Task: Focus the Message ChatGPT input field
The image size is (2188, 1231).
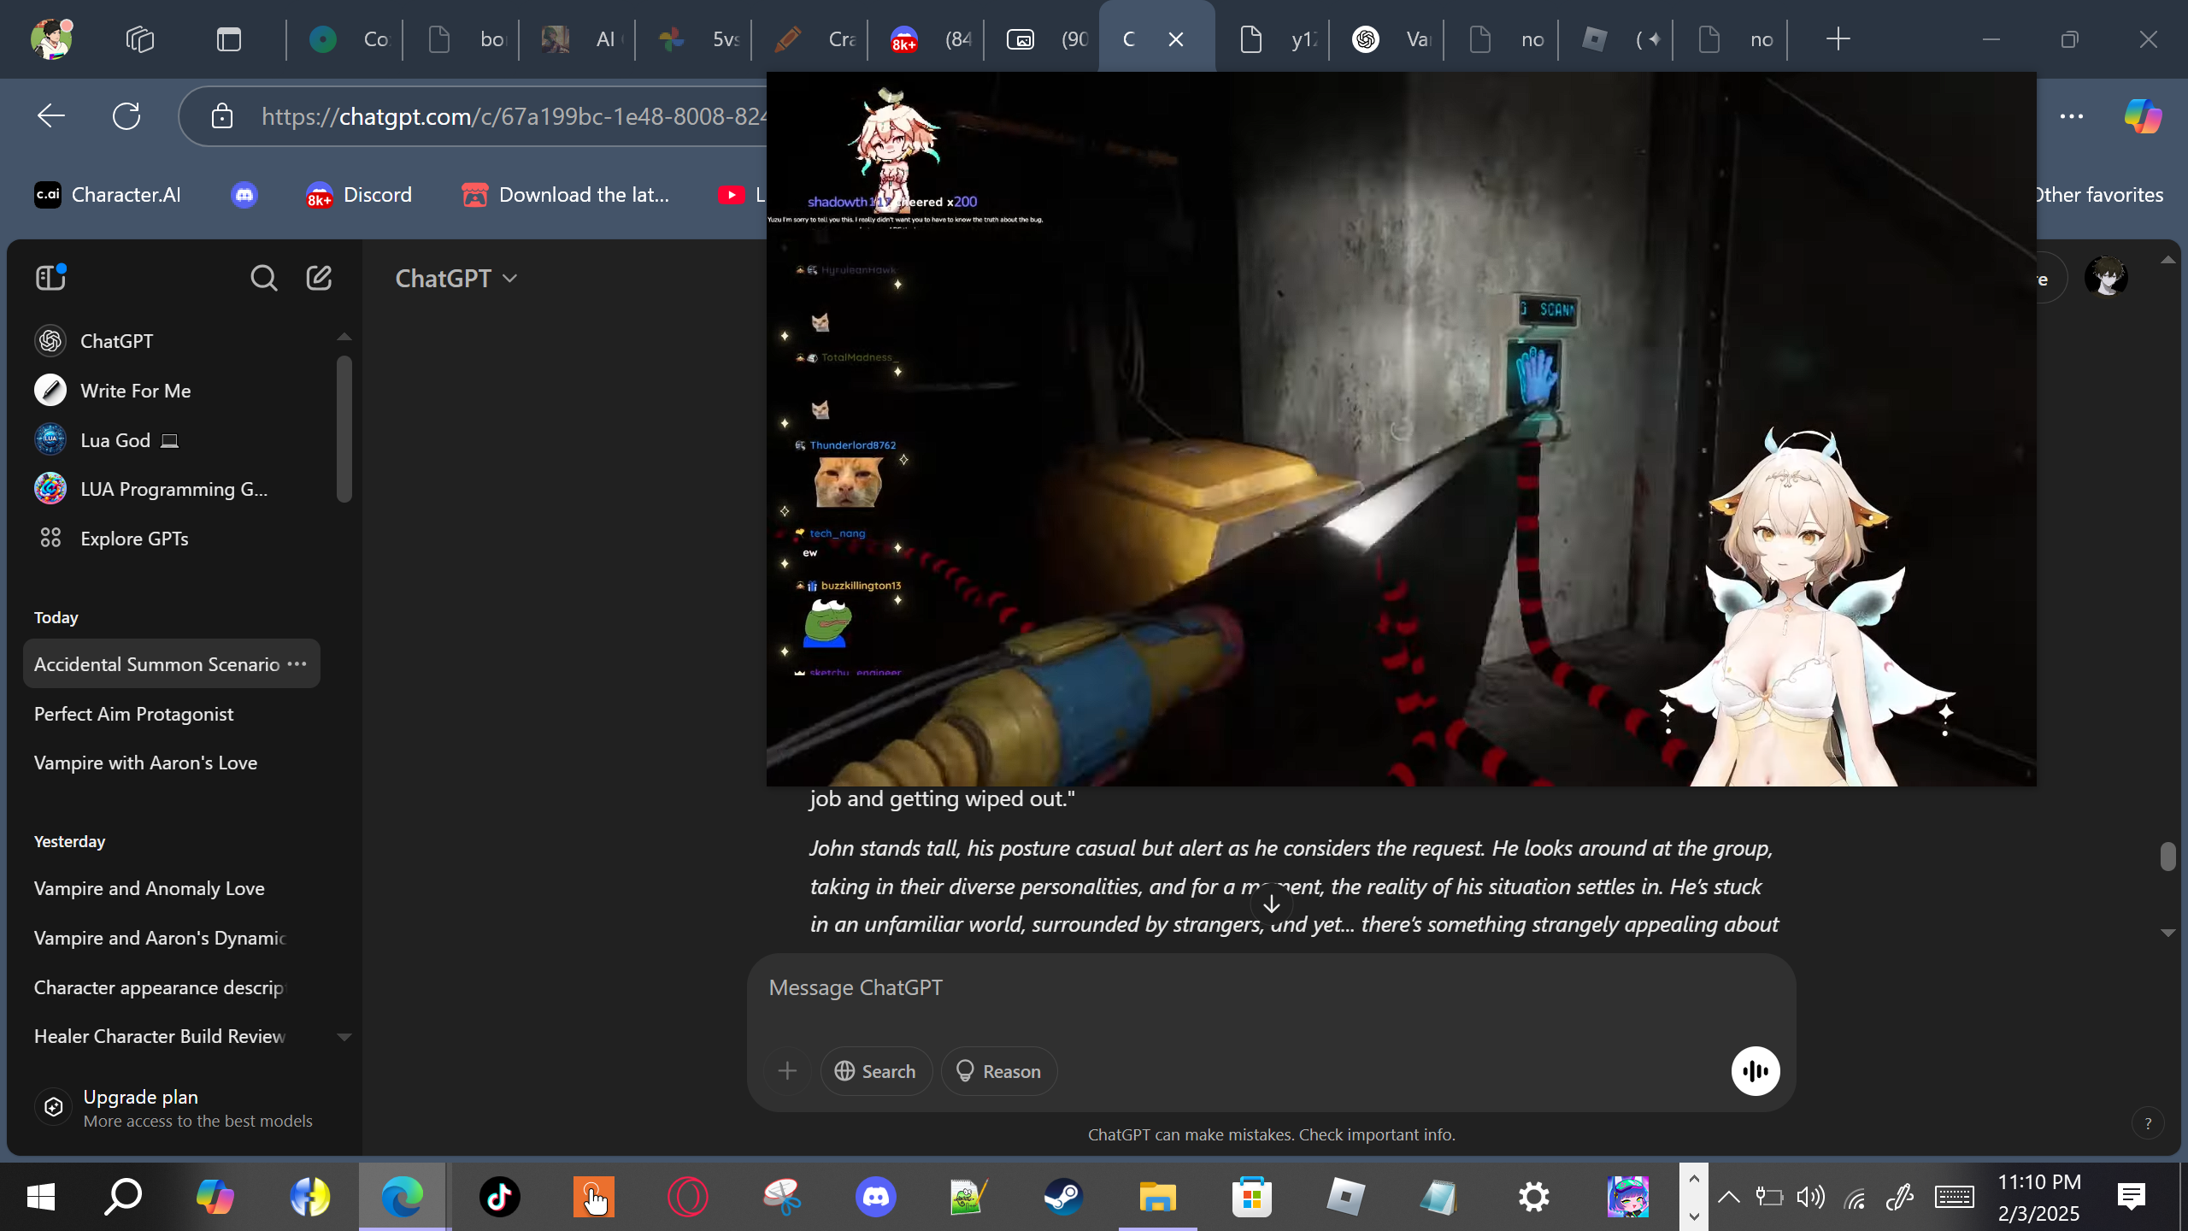Action: (x=1271, y=988)
